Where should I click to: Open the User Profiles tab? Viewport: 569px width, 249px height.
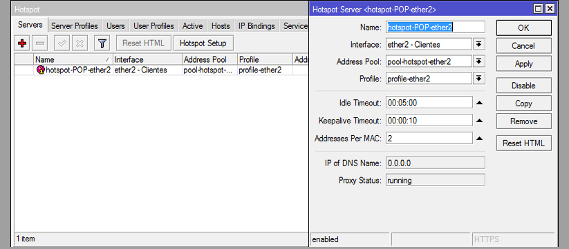[153, 26]
